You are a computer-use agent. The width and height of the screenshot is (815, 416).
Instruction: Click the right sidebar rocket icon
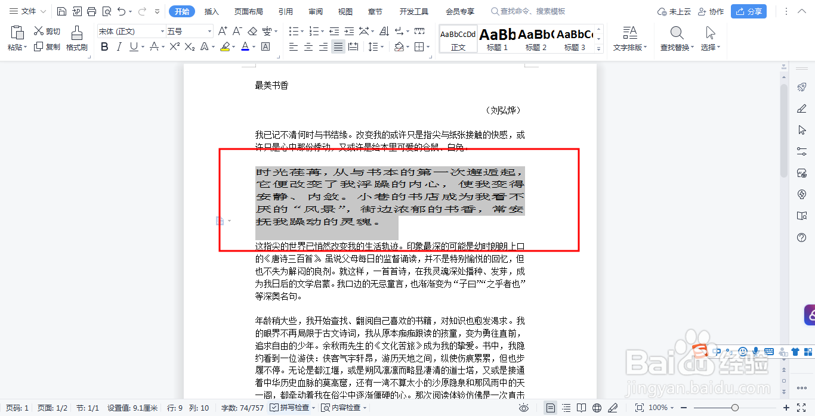click(x=802, y=87)
